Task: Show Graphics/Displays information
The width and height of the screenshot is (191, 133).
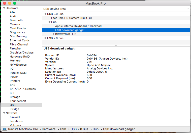Action: tap(22, 52)
